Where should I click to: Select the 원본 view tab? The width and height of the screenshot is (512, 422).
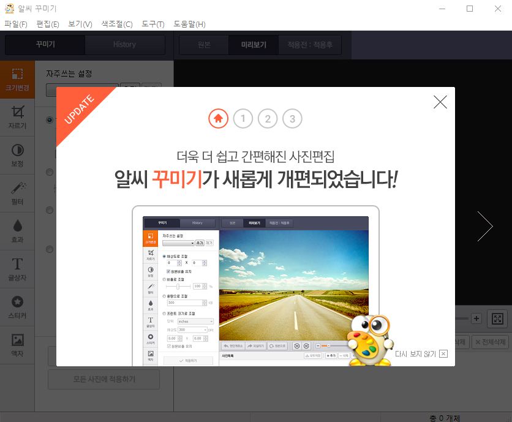tap(204, 45)
